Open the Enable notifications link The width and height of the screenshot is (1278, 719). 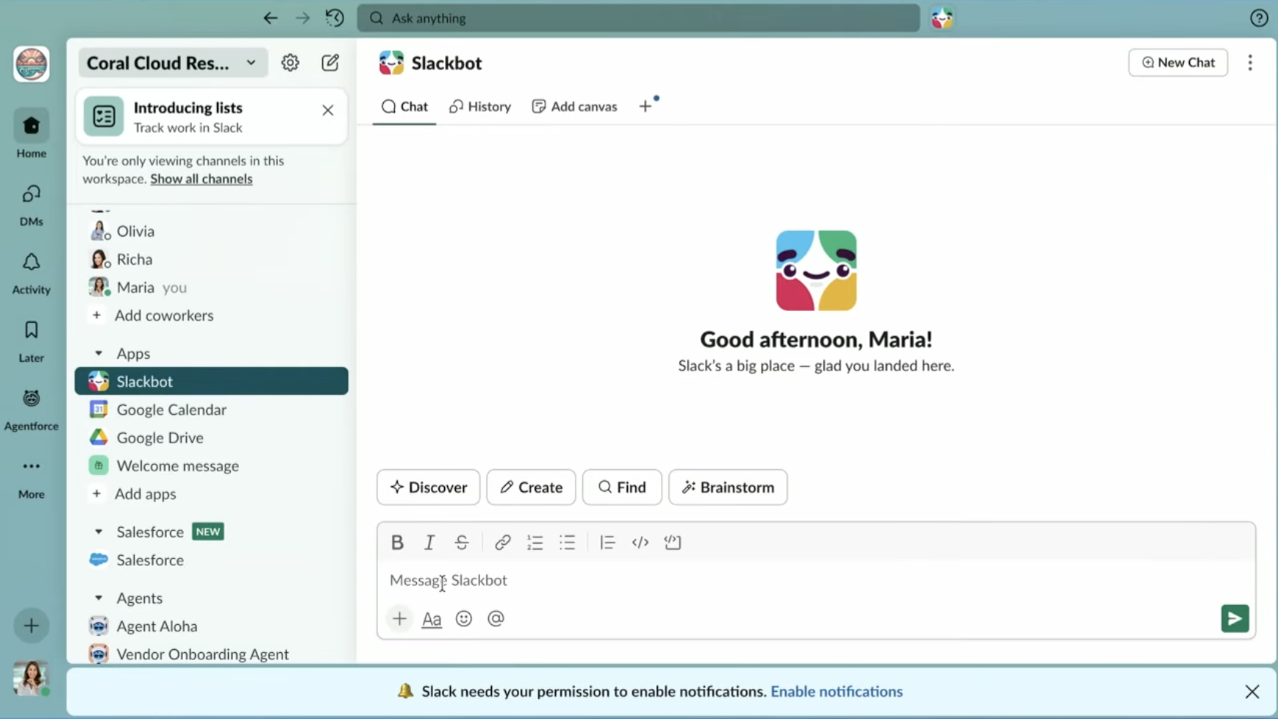(x=838, y=691)
